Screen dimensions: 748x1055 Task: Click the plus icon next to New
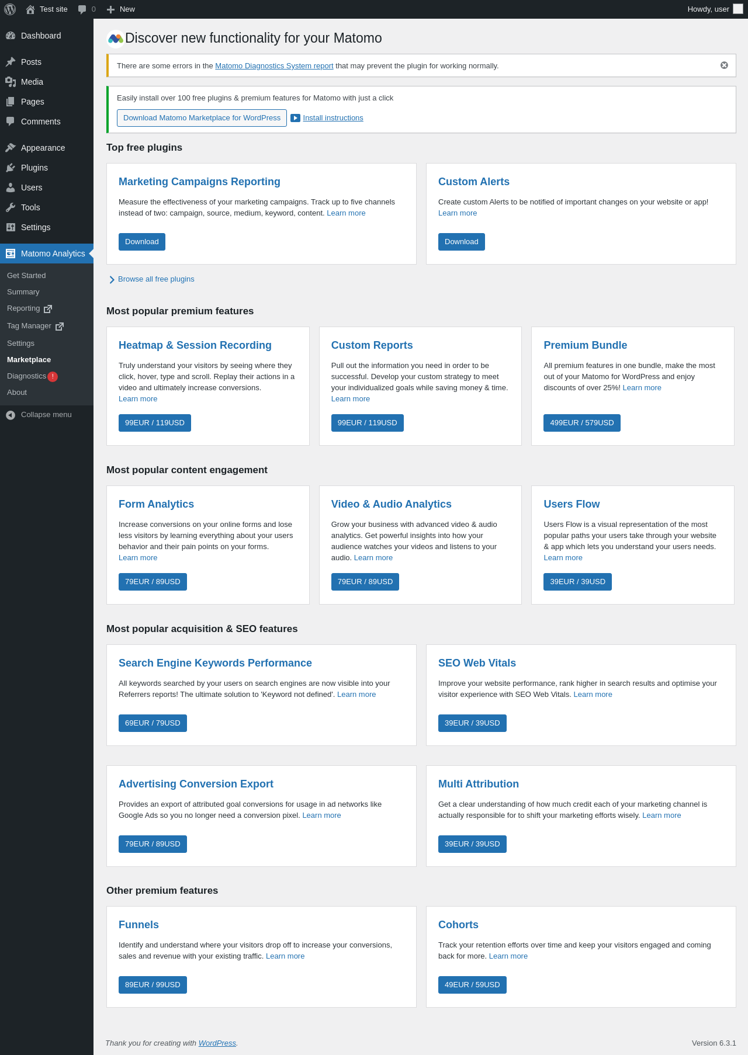point(110,9)
